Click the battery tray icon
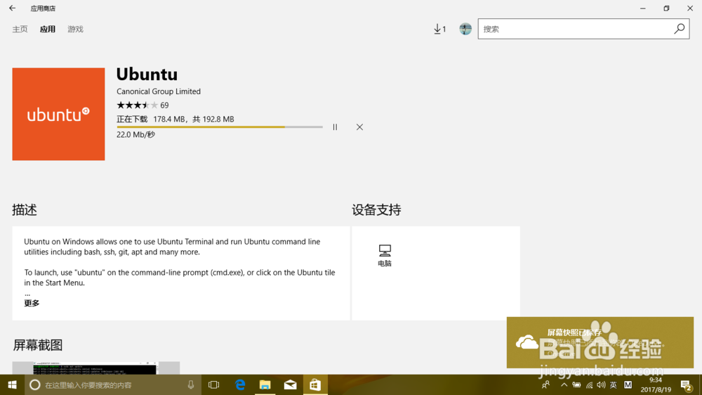702x395 pixels. [x=576, y=384]
